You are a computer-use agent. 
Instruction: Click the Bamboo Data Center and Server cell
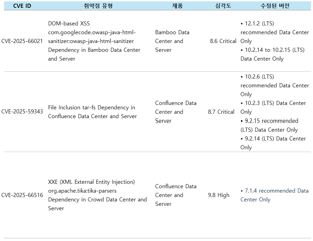[172, 41]
